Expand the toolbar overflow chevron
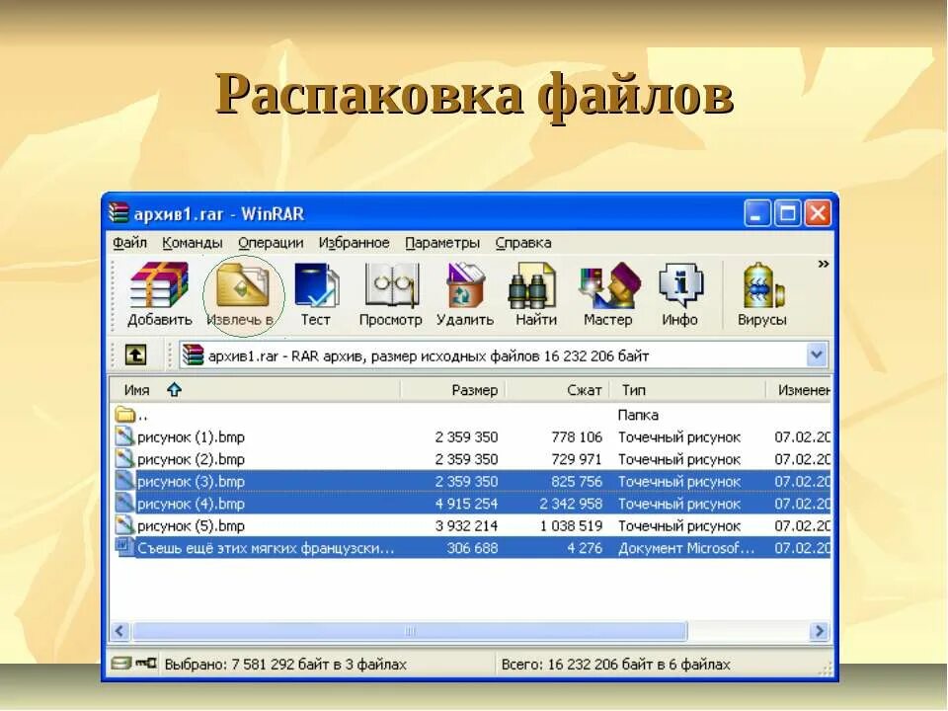Screen dimensions: 948x711 coord(822,265)
